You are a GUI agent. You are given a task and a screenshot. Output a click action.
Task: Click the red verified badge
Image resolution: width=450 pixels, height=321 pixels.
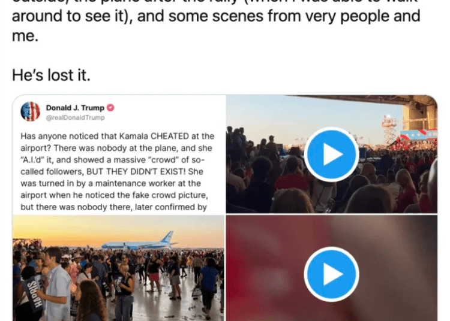click(x=110, y=108)
